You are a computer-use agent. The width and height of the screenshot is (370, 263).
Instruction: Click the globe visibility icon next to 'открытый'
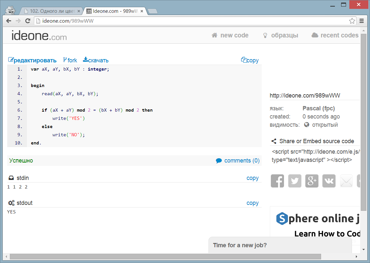click(307, 125)
